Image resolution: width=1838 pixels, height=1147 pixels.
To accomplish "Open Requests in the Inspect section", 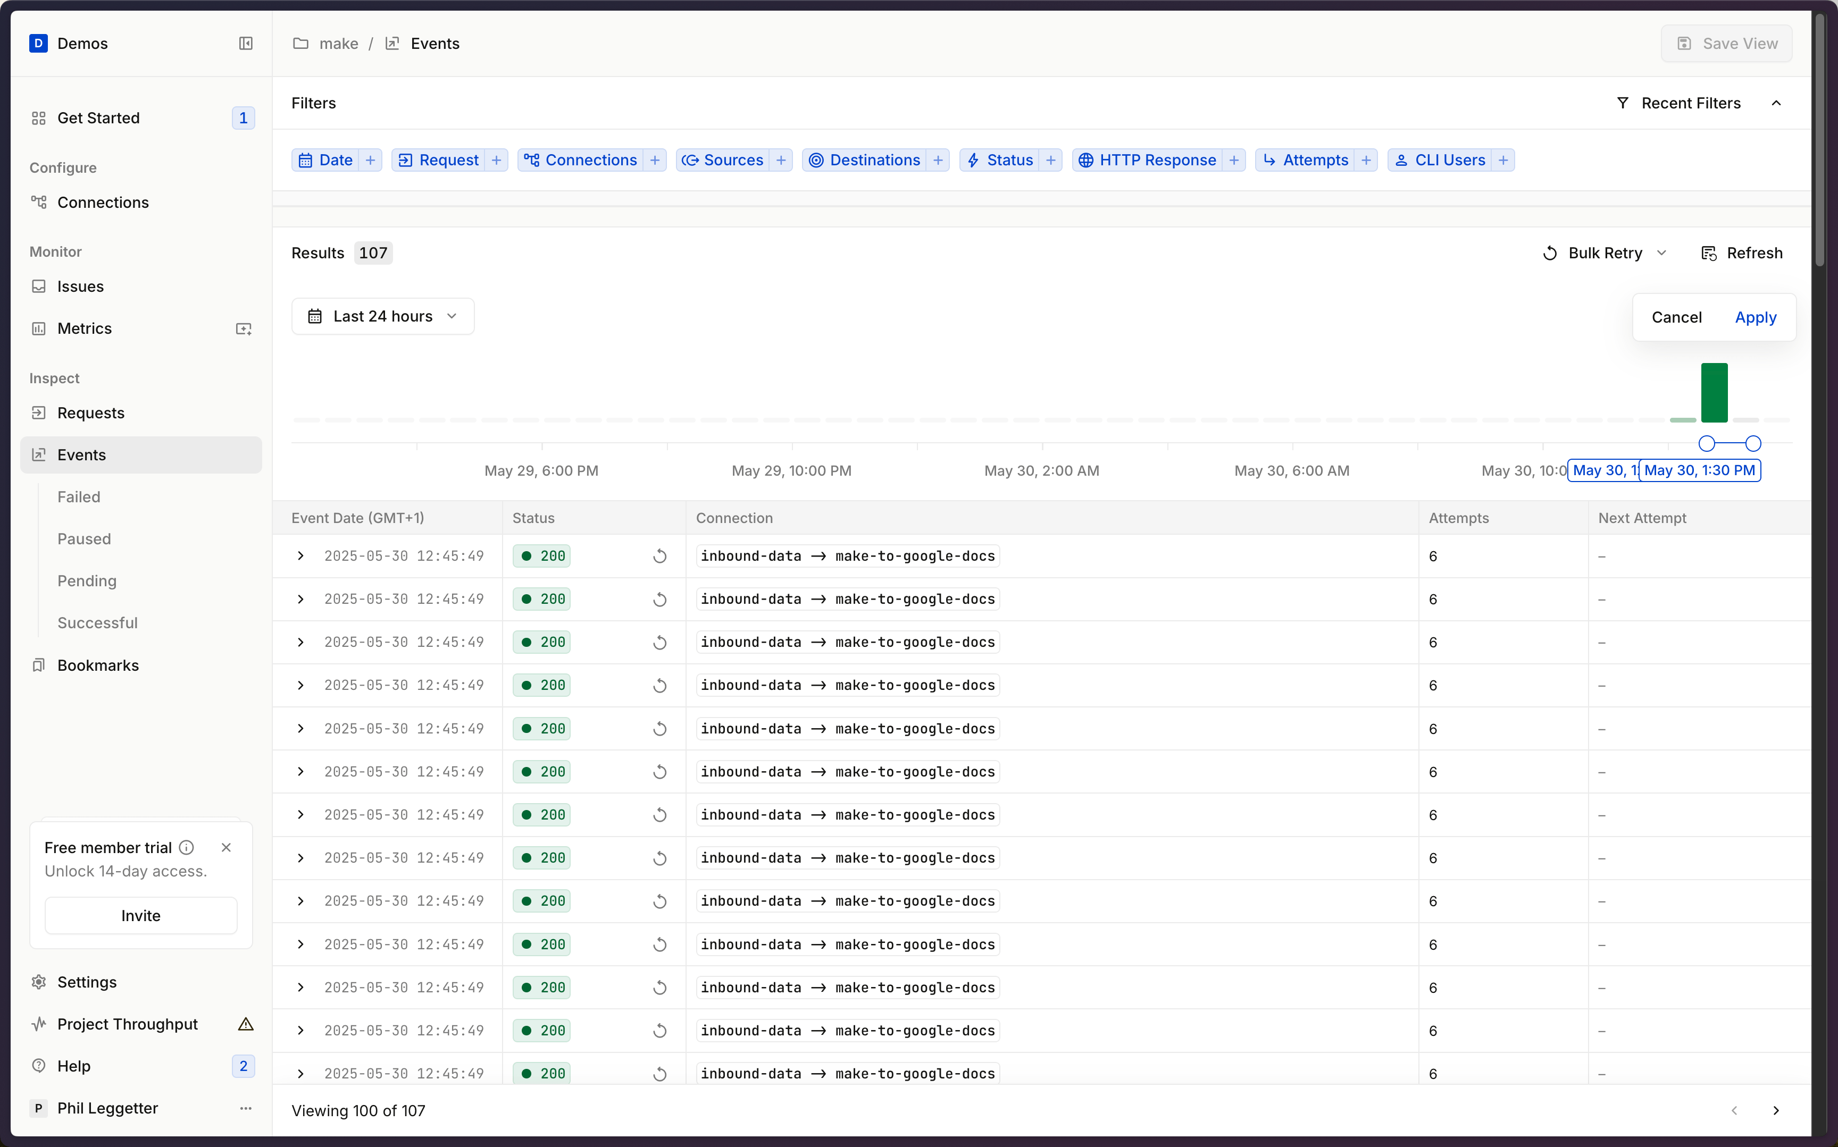I will point(90,412).
